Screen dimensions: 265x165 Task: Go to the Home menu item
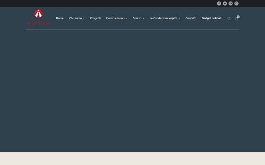60,18
